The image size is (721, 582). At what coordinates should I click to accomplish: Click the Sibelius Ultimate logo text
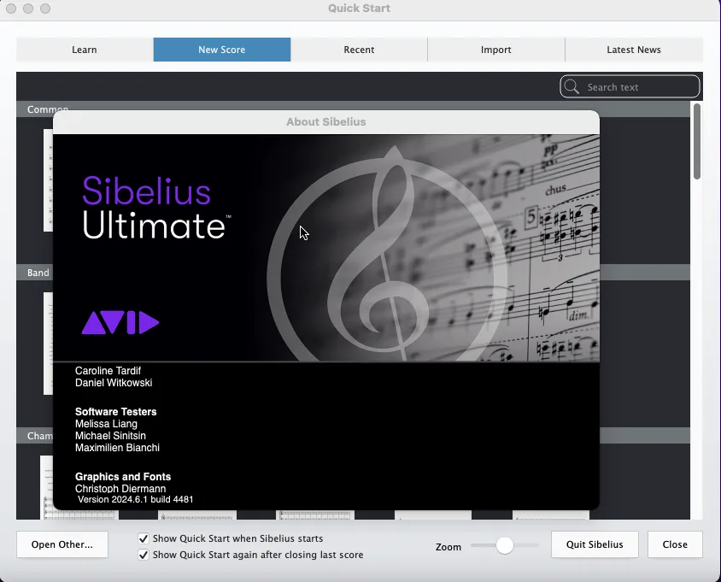(x=156, y=207)
